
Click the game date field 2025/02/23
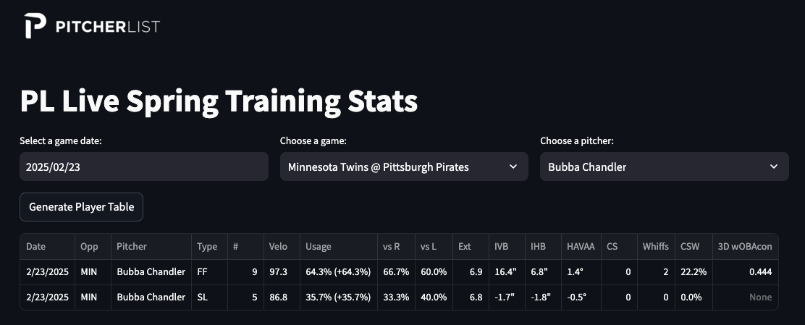click(144, 166)
